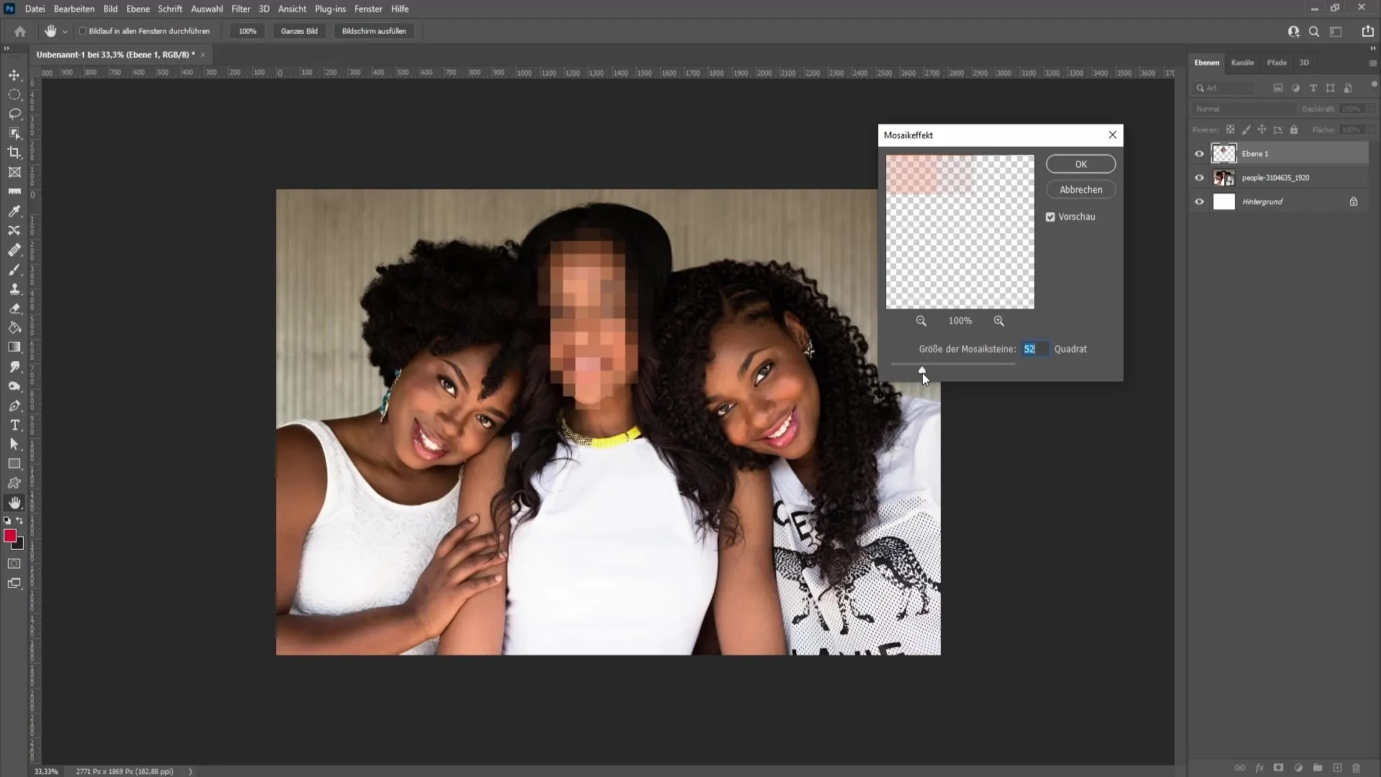Image resolution: width=1381 pixels, height=777 pixels.
Task: Toggle Vorschau checkbox in Mosaikeffekt
Action: pos(1051,217)
